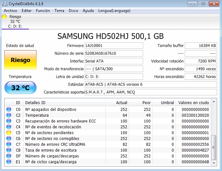The width and height of the screenshot is (222, 171).
Task: Click the blue status icon for row C3
Action: coord(9,121)
